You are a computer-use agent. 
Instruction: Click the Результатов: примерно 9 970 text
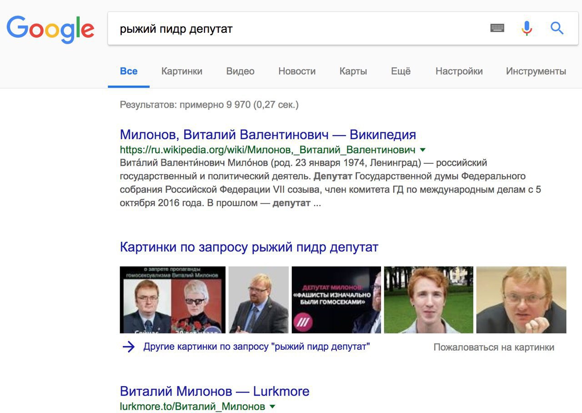pos(209,105)
